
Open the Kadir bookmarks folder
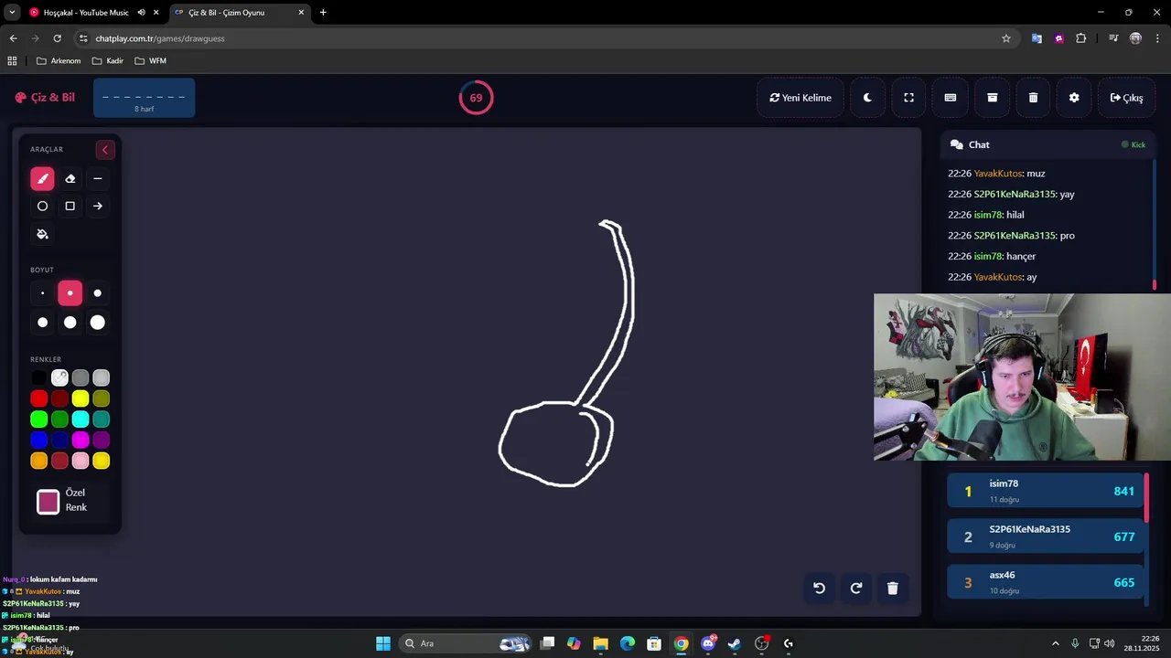[108, 61]
